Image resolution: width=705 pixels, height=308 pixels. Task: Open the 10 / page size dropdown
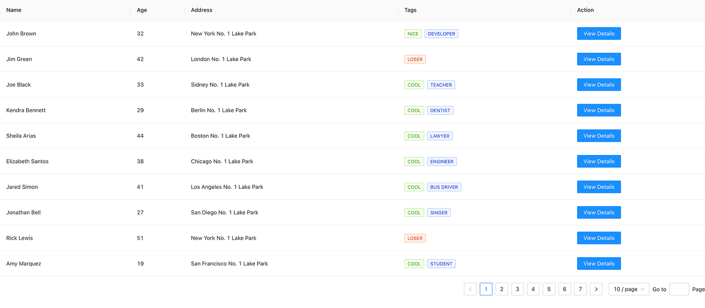pyautogui.click(x=629, y=289)
